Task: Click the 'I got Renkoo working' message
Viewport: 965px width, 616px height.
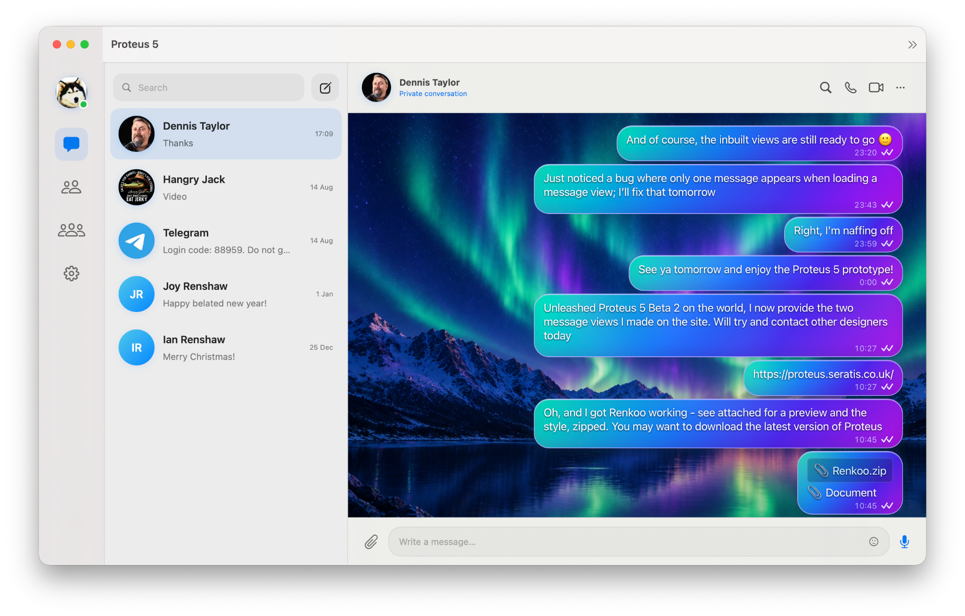Action: [x=718, y=424]
